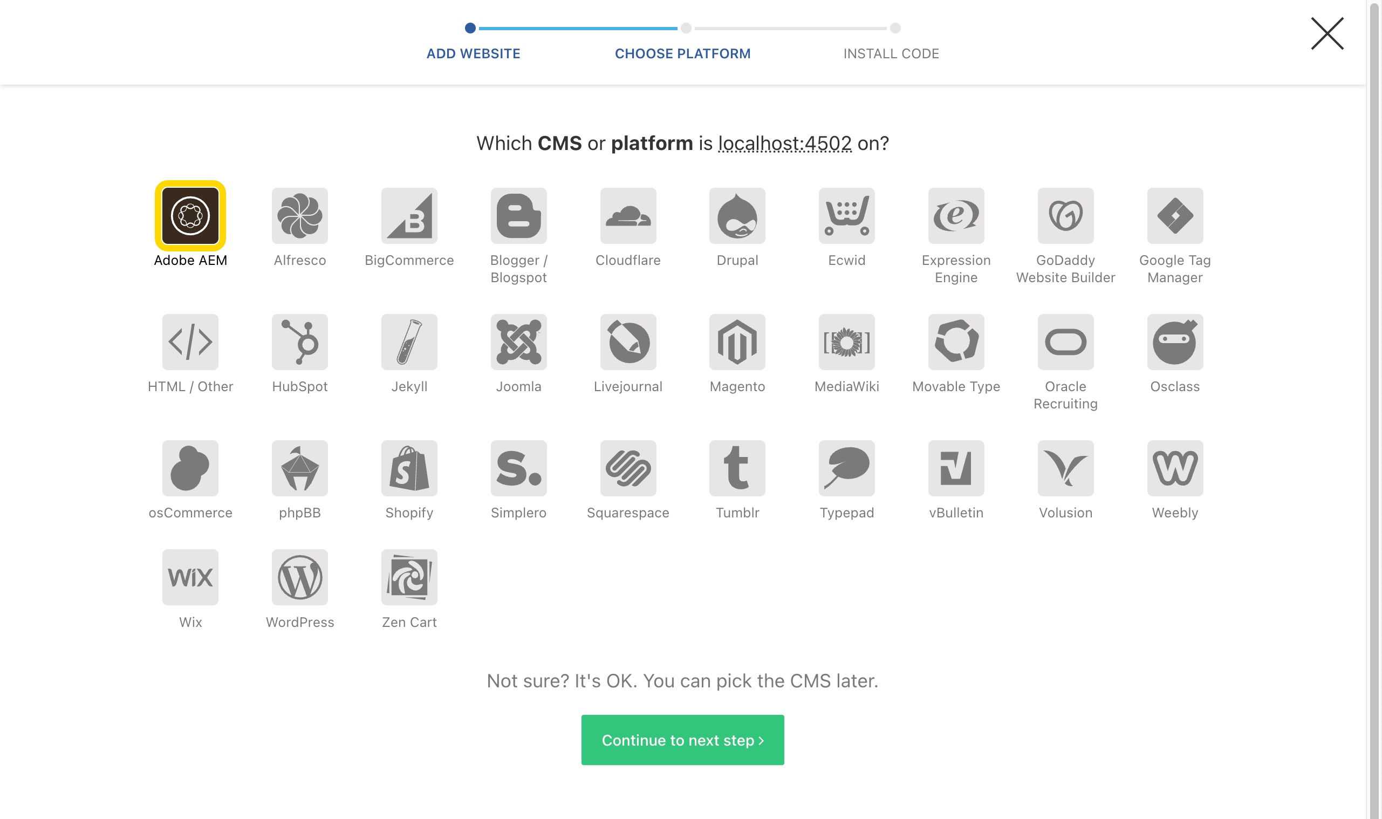Select the Squarespace icon
Viewport: 1382px width, 819px height.
click(x=628, y=467)
